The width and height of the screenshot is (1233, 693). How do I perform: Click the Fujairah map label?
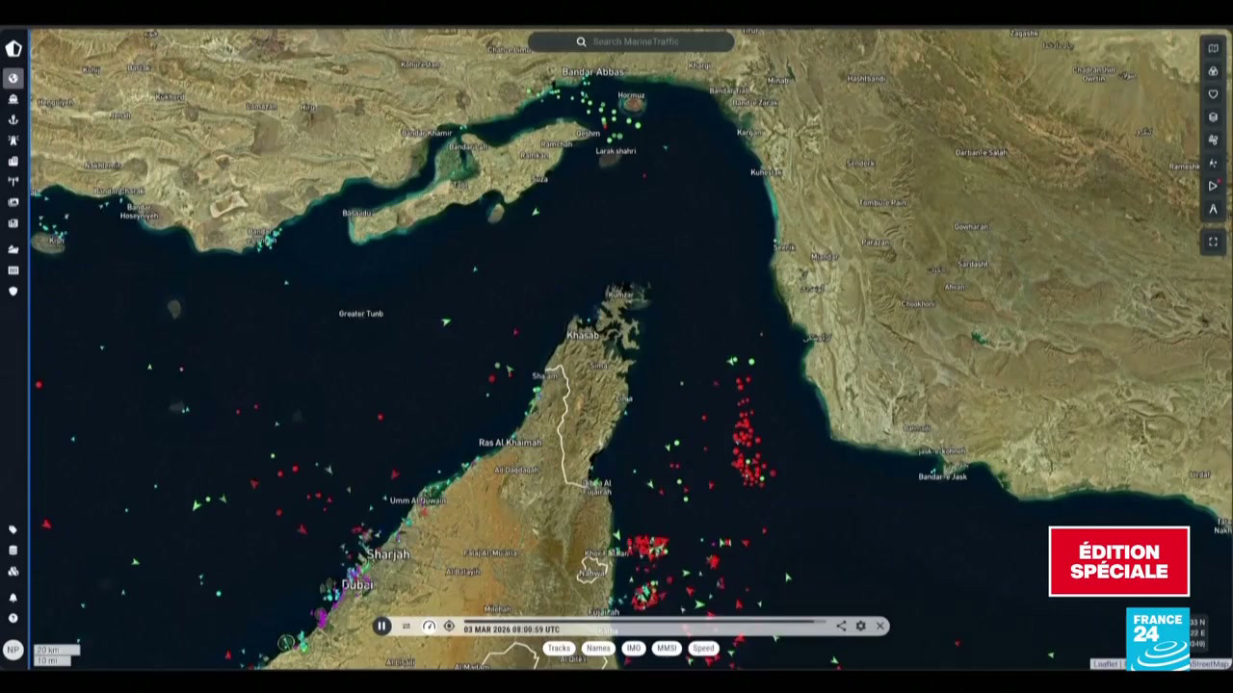[604, 610]
